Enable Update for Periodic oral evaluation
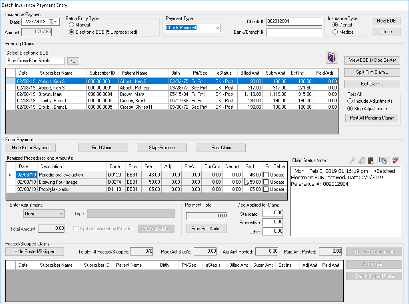 click(x=266, y=175)
